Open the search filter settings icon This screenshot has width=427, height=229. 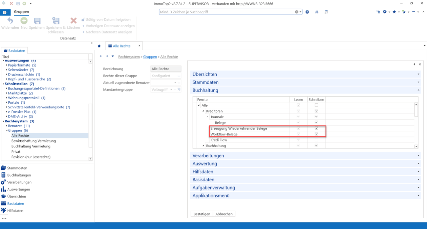coord(326,12)
